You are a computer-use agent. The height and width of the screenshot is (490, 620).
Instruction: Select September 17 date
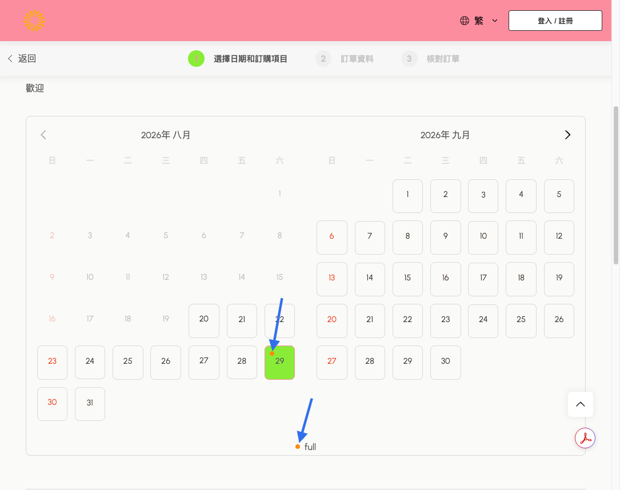coord(483,279)
